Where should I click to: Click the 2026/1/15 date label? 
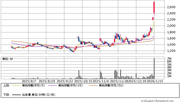tap(155, 81)
